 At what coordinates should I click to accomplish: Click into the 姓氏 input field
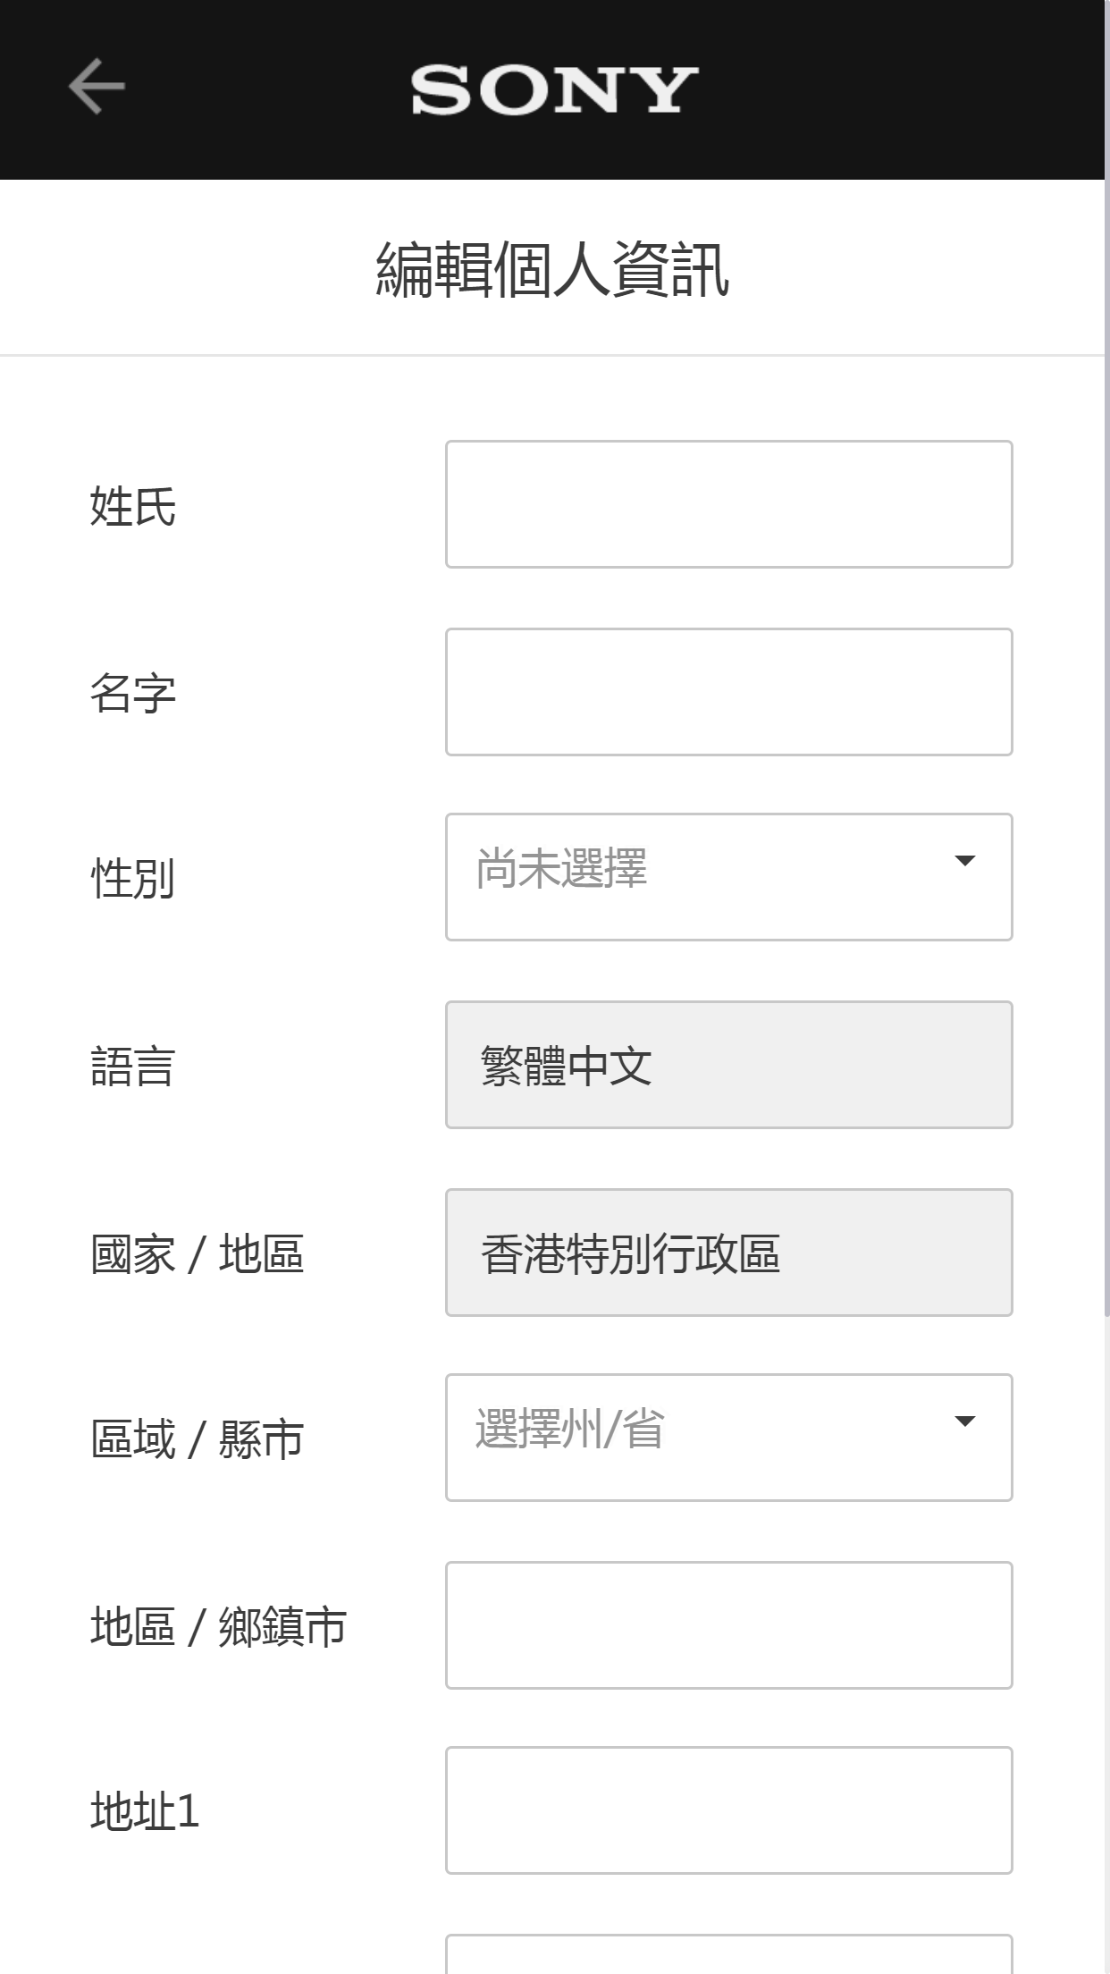point(728,503)
